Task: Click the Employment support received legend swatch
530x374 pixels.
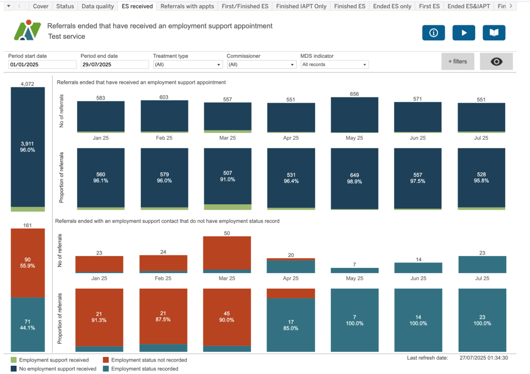Action: point(13,360)
